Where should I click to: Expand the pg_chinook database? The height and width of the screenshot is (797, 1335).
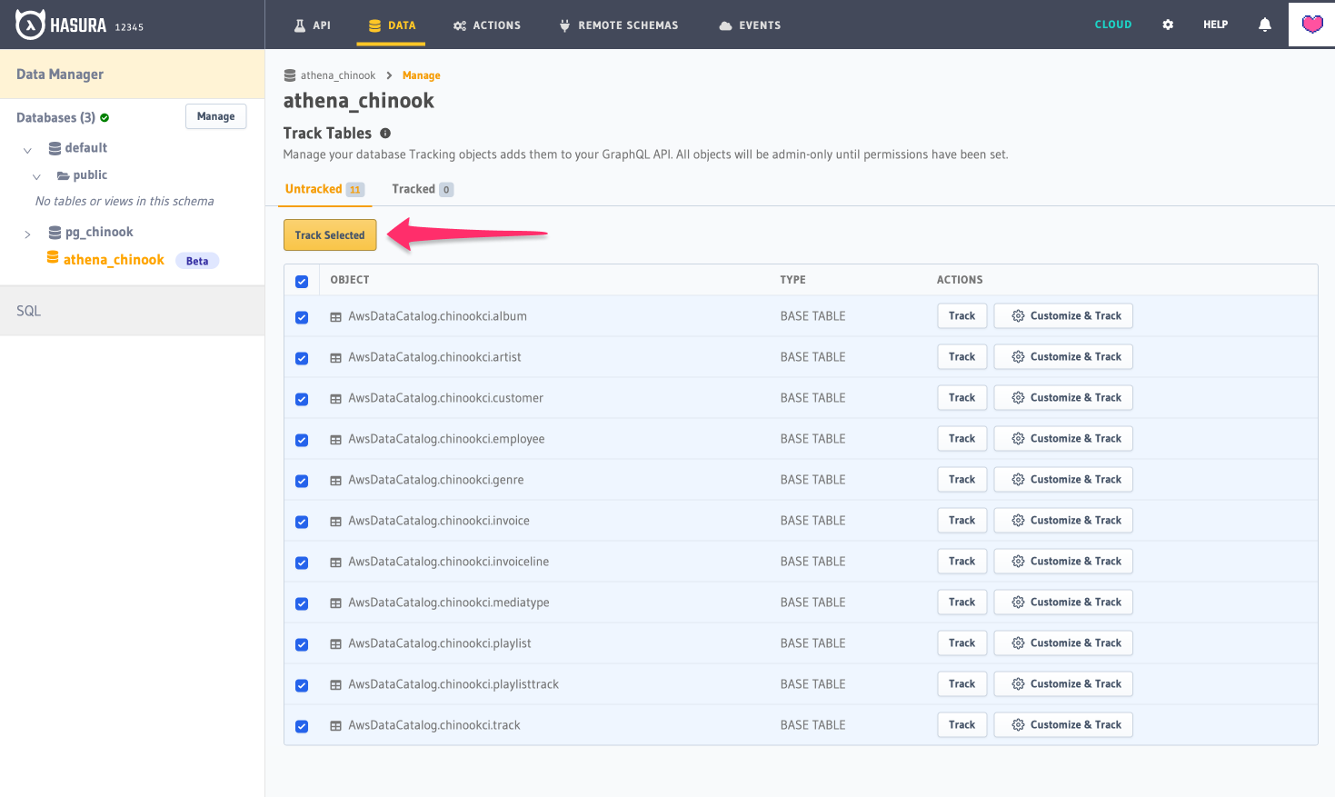pyautogui.click(x=27, y=234)
